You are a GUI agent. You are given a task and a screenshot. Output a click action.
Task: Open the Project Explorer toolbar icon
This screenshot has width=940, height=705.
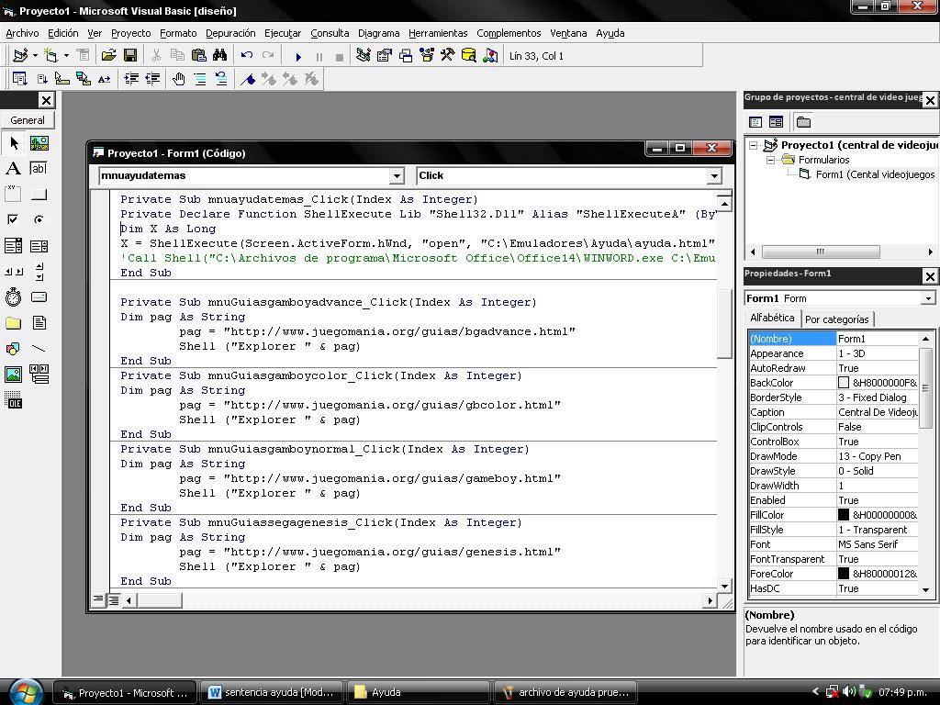(x=363, y=56)
